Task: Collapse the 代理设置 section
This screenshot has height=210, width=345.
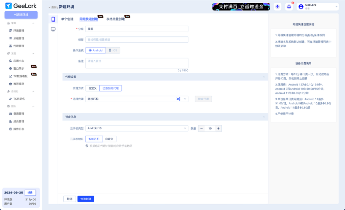Action: 263,77
